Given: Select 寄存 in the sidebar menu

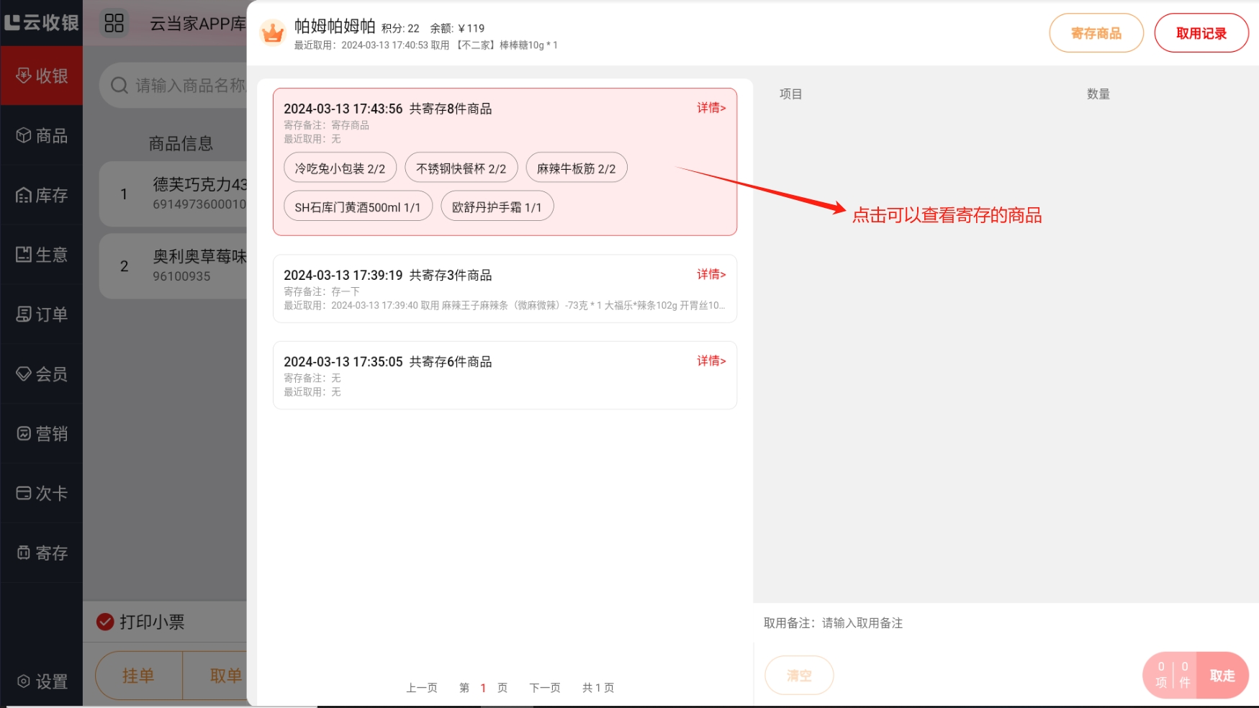Looking at the screenshot, I should tap(42, 553).
